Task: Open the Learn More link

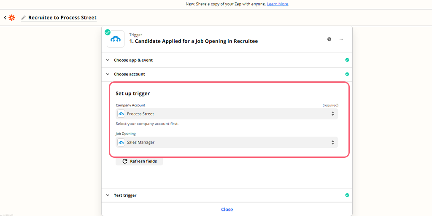Action: 278,4
